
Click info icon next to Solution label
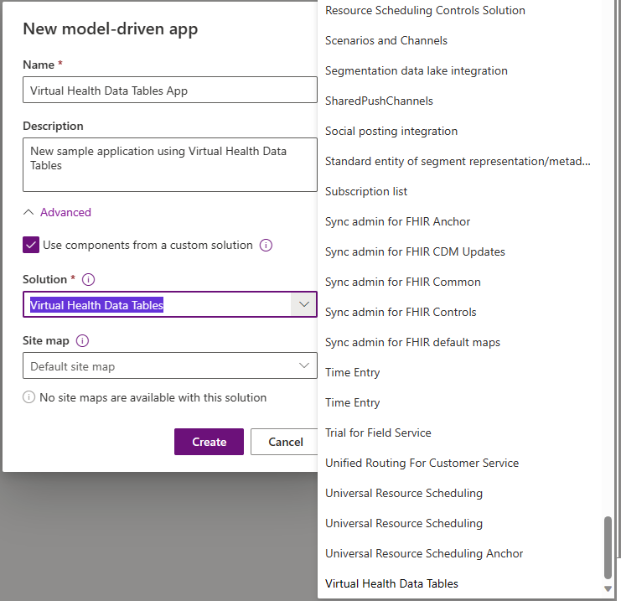point(88,280)
